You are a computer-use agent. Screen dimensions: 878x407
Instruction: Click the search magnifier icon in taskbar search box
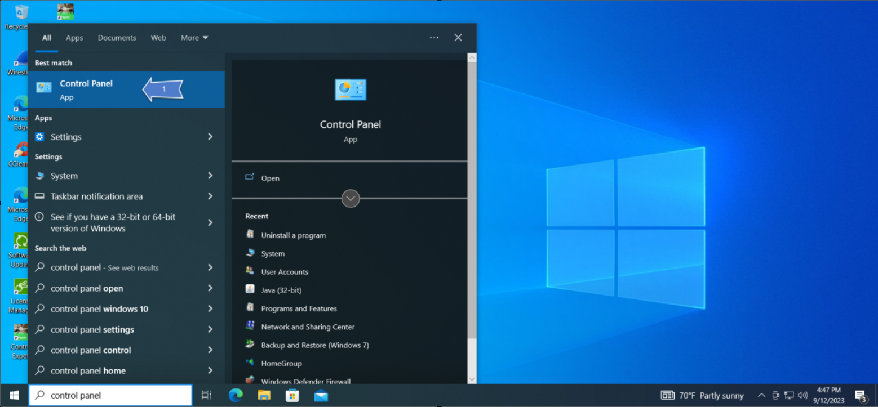tap(40, 395)
